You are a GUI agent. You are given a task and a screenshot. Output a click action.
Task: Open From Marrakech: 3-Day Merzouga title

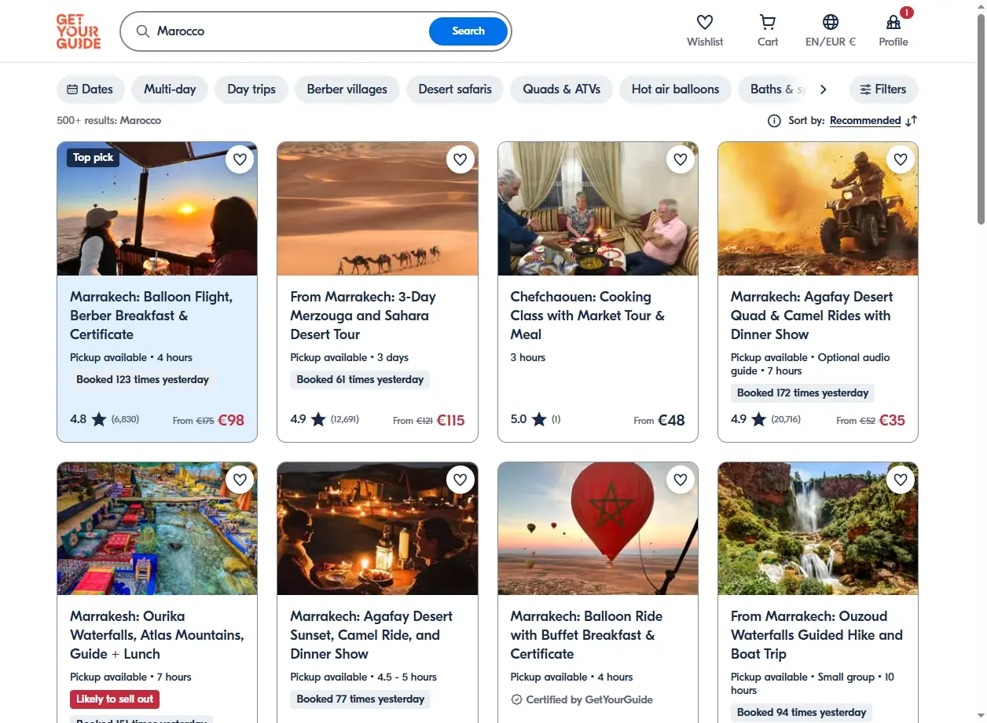click(363, 316)
